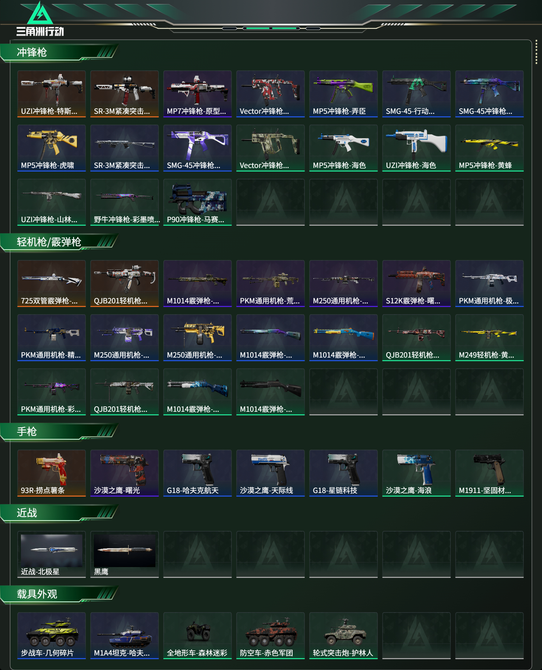
Task: Click the M1911-坚固材 pistol tile
Action: click(x=489, y=473)
